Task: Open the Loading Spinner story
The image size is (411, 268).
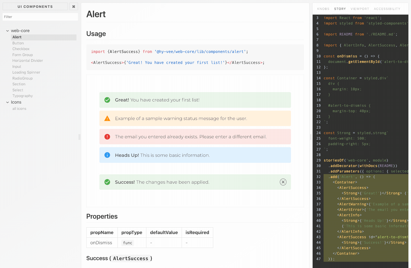Action: click(26, 72)
